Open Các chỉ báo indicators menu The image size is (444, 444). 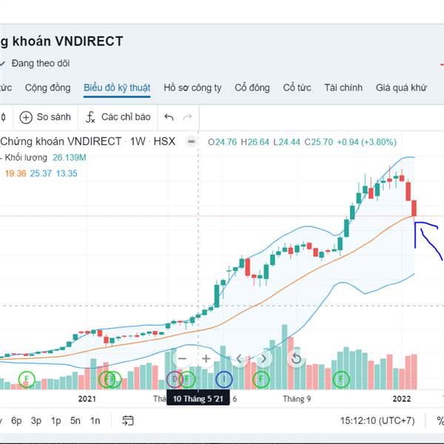[118, 117]
